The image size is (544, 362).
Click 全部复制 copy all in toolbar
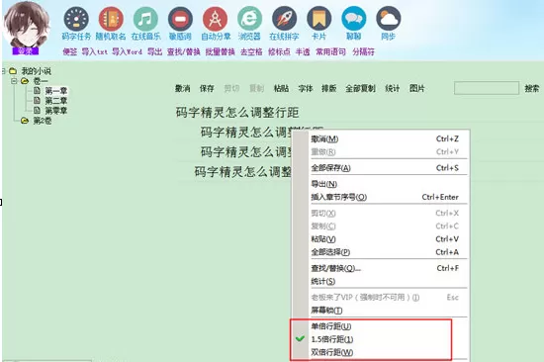pyautogui.click(x=360, y=88)
